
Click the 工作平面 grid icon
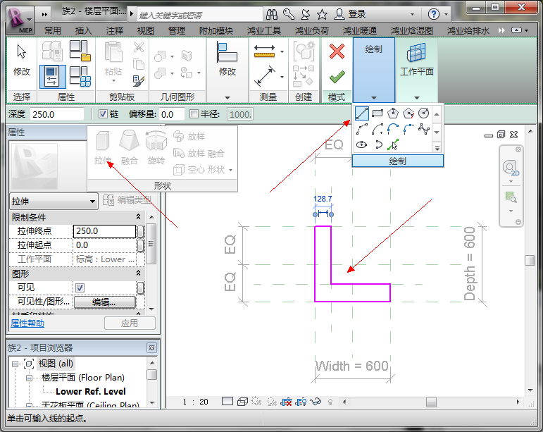click(416, 52)
